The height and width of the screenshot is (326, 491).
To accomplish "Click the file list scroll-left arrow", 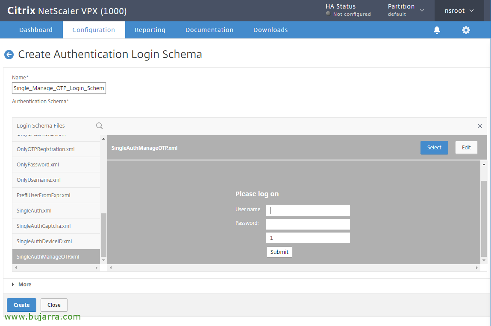I will click(16, 268).
